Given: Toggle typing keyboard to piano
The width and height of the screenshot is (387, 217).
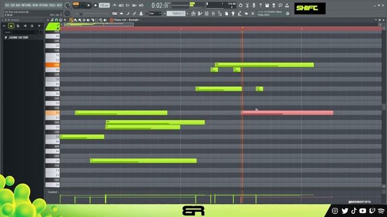Looking at the screenshot, I should 115,13.
